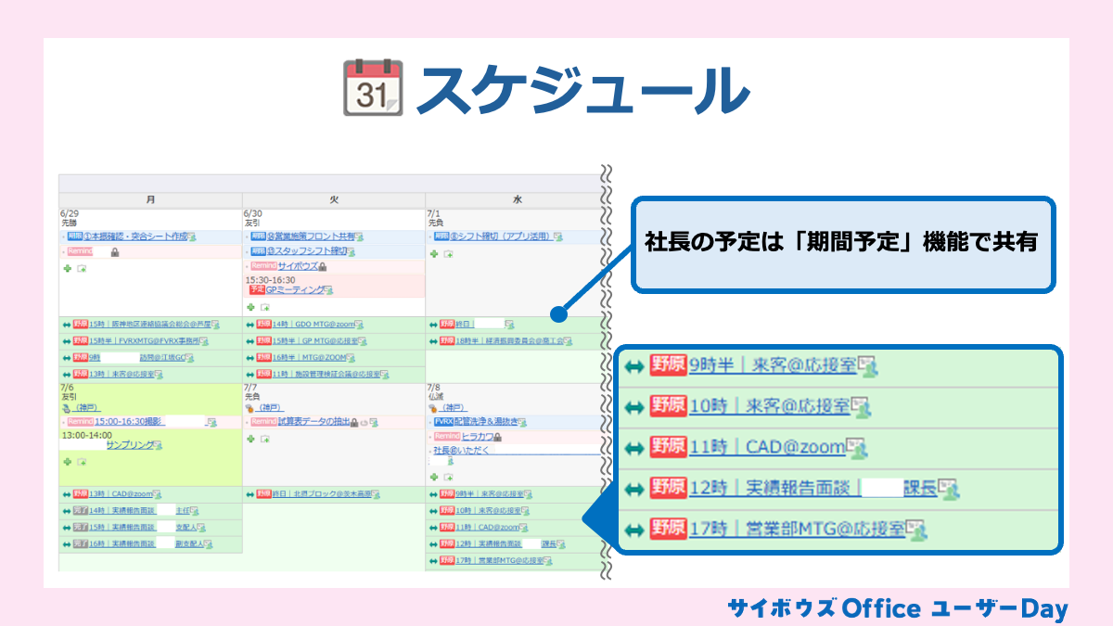Open the サイボウズ reminder link
Image resolution: width=1113 pixels, height=626 pixels.
(298, 266)
